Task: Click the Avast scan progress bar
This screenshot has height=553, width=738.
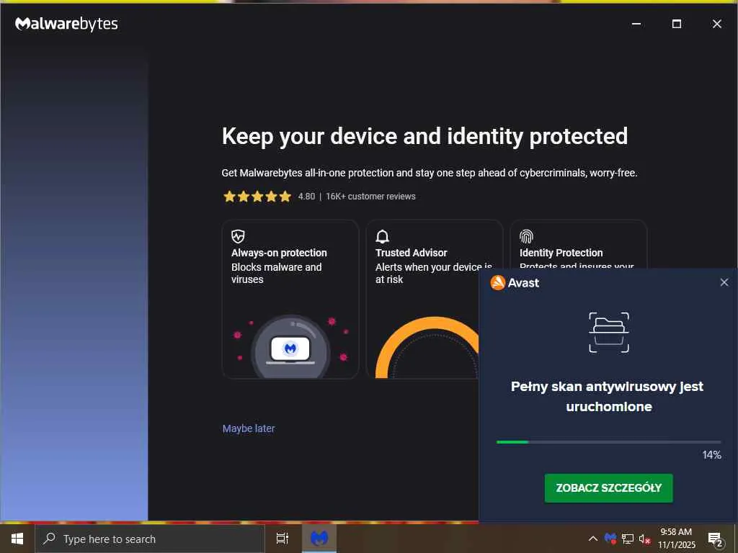Action: click(x=608, y=442)
